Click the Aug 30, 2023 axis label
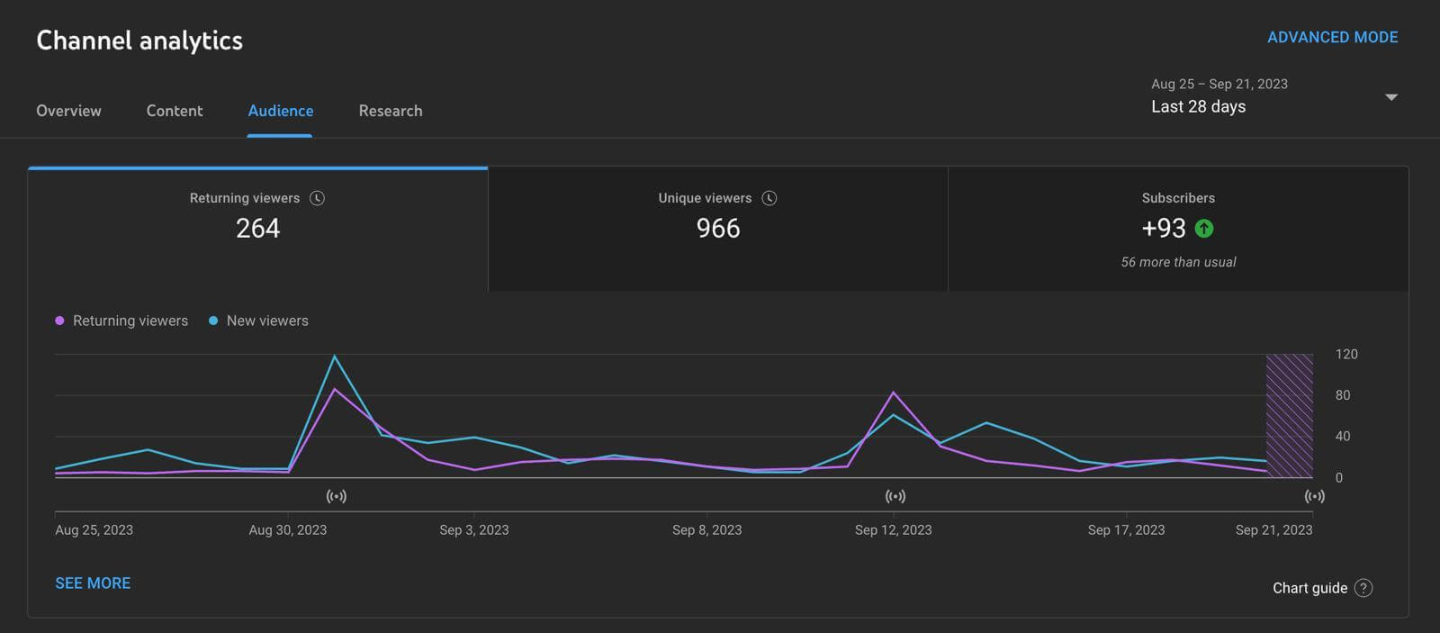The width and height of the screenshot is (1440, 633). click(x=288, y=530)
